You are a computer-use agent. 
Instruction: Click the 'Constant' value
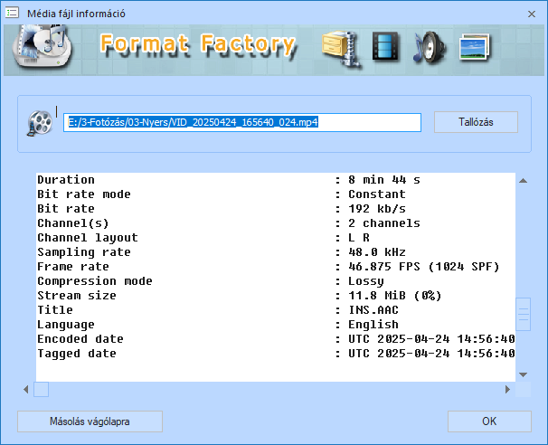(x=377, y=194)
